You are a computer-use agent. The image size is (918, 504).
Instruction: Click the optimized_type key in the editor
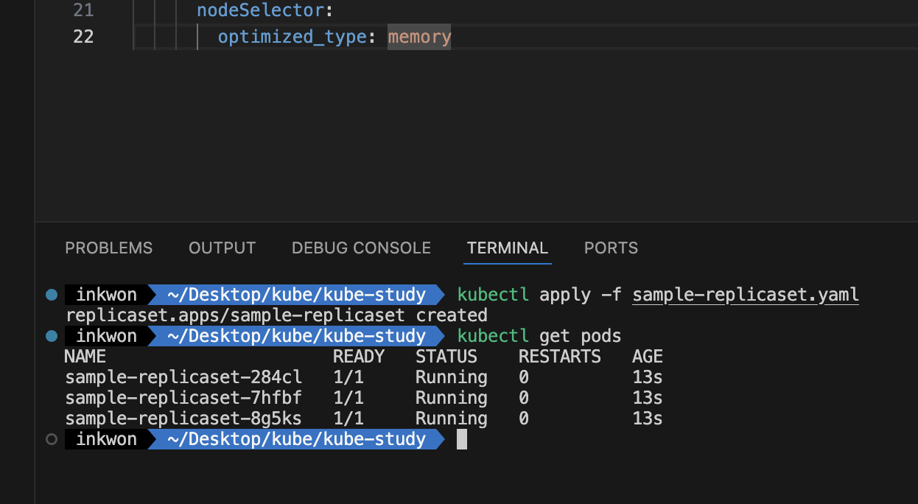click(292, 36)
